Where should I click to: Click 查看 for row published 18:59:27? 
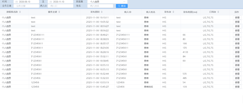point(237,26)
